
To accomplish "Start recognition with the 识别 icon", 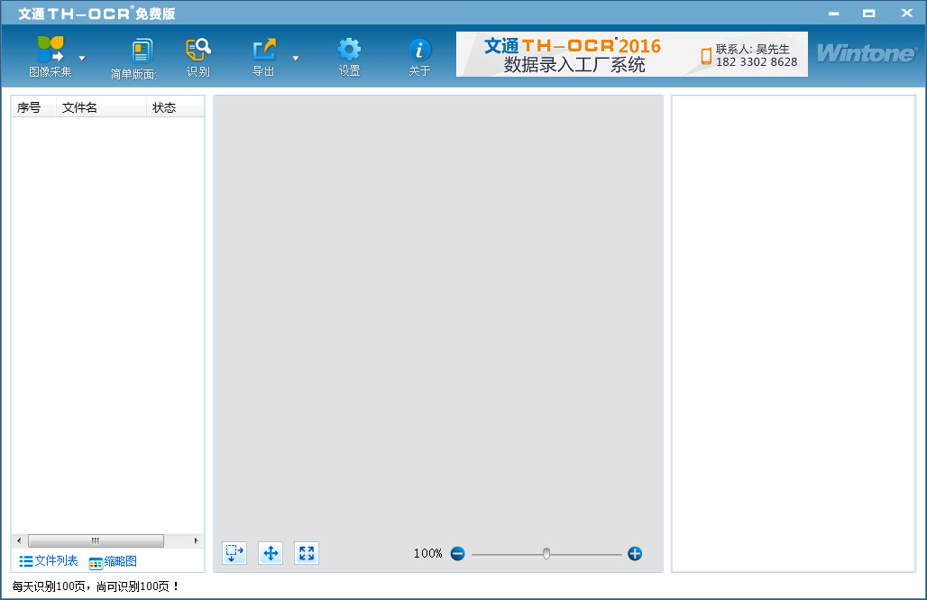I will tap(197, 56).
